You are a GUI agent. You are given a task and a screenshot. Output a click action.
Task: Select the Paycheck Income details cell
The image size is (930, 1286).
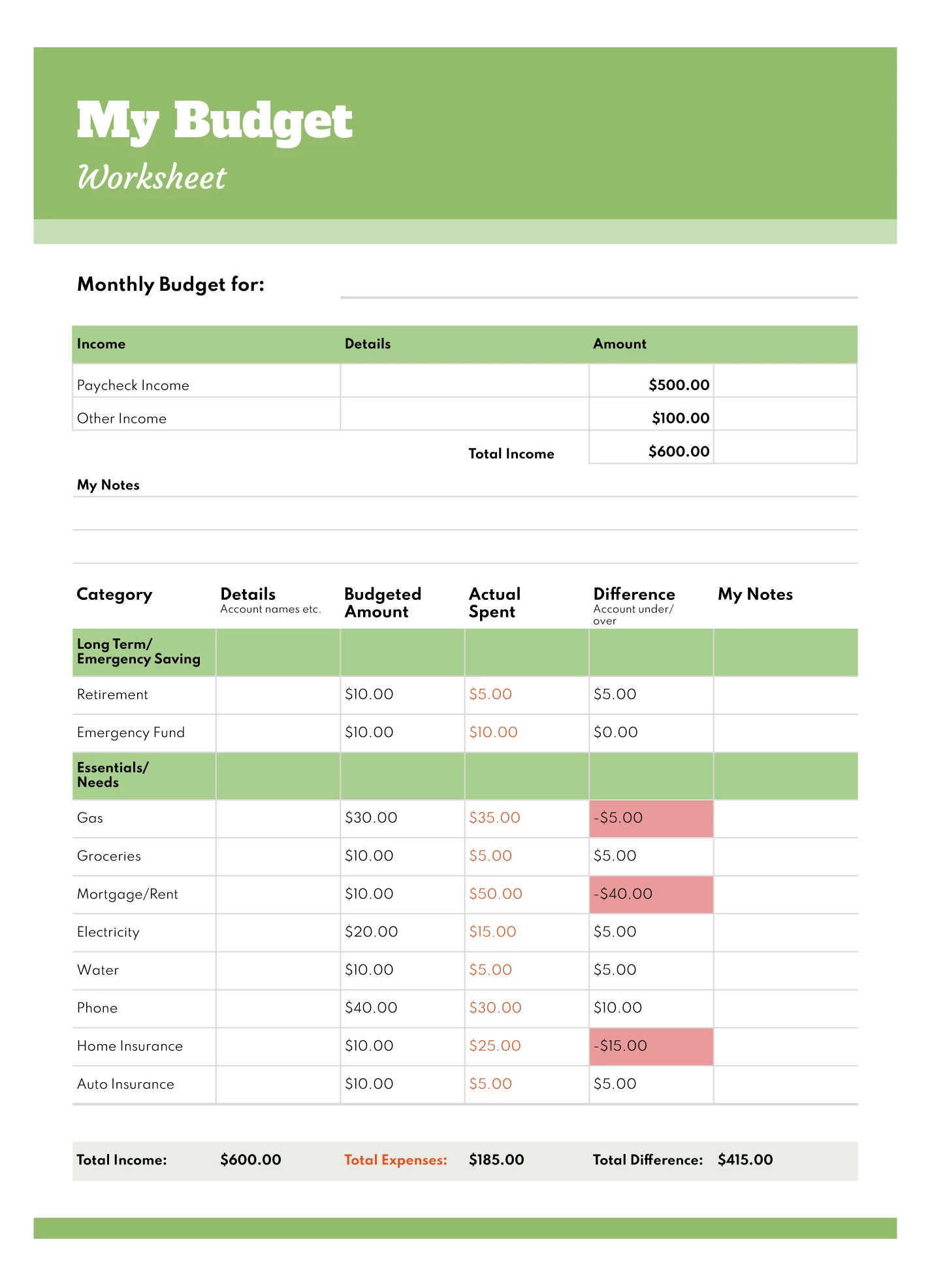(464, 381)
